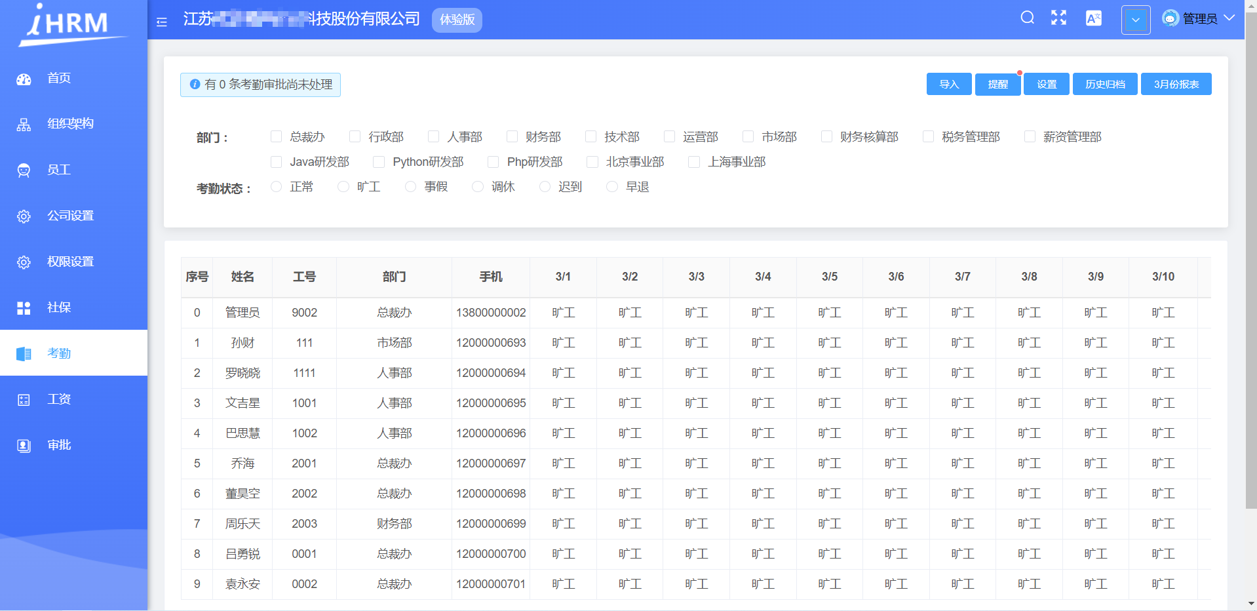Check the 运营部 department checkbox
Image resolution: width=1257 pixels, height=611 pixels.
point(669,136)
